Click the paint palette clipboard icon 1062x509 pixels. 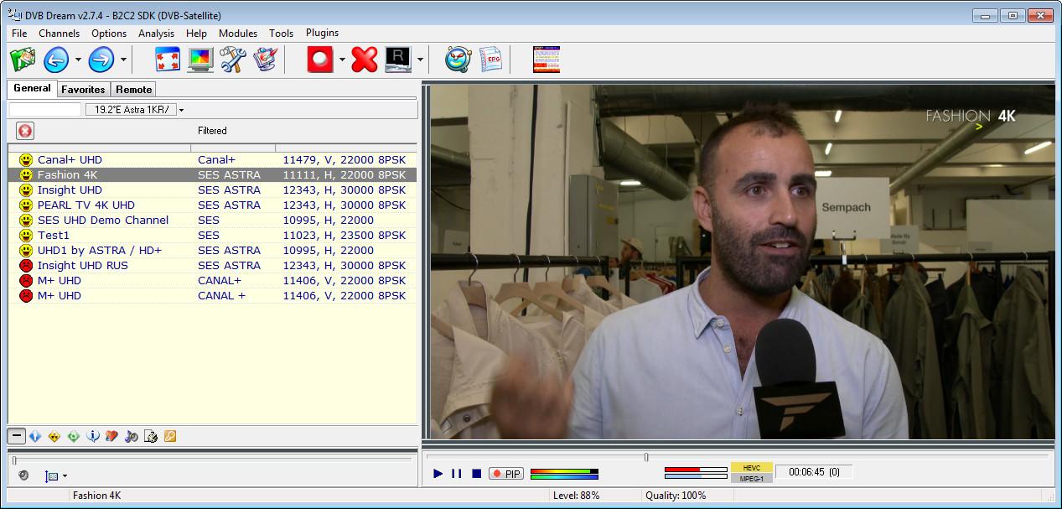pos(264,60)
